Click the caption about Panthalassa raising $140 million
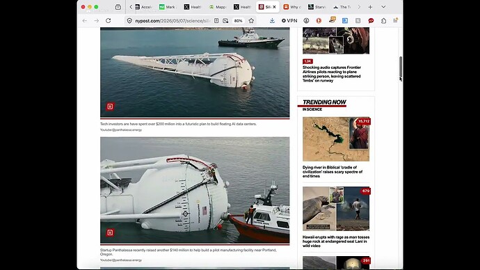480x270 pixels. (189, 252)
